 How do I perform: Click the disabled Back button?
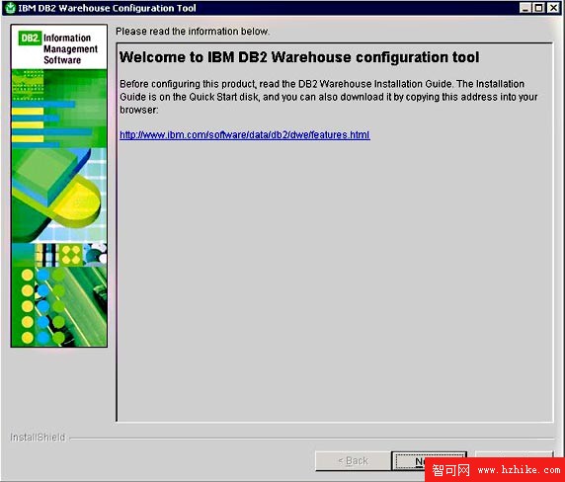[354, 460]
